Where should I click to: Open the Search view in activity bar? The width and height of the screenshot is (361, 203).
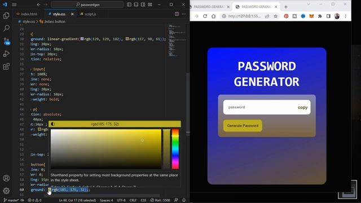6,28
